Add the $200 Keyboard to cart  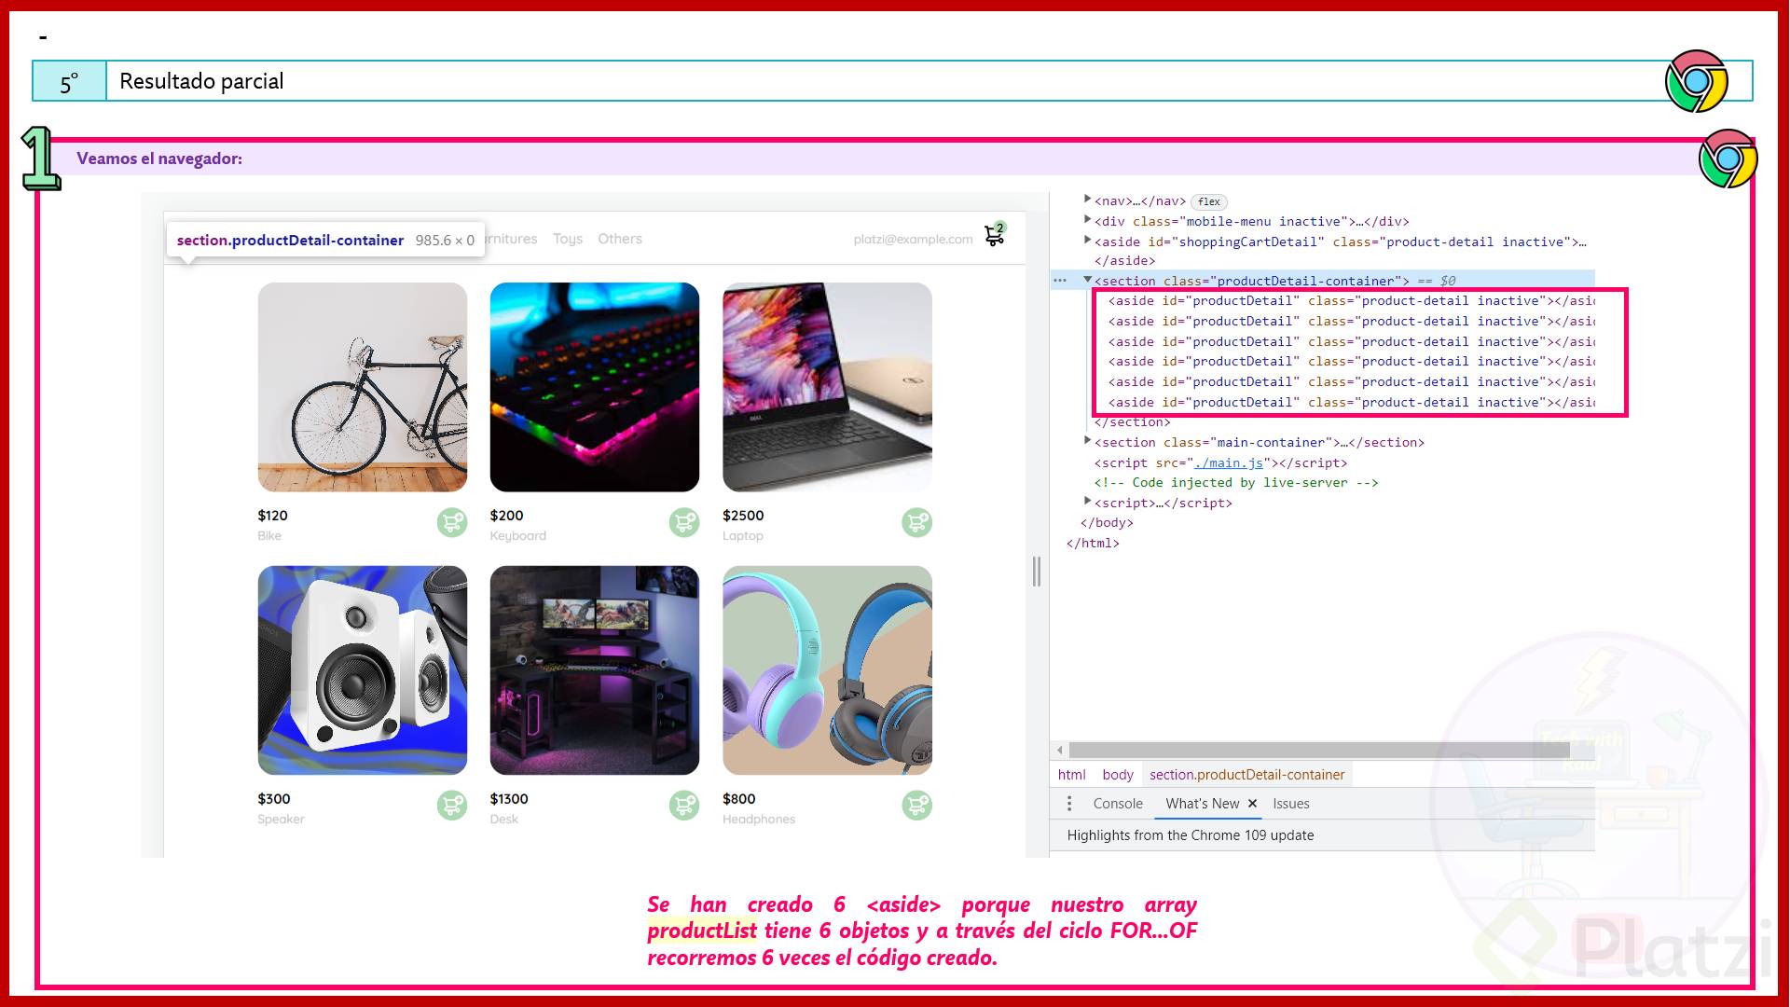pyautogui.click(x=684, y=522)
